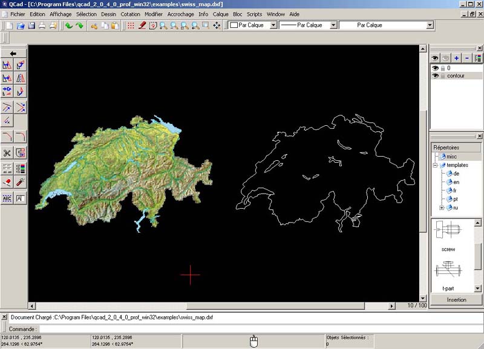Open the Accrochage menu
The width and height of the screenshot is (484, 349).
pos(181,14)
